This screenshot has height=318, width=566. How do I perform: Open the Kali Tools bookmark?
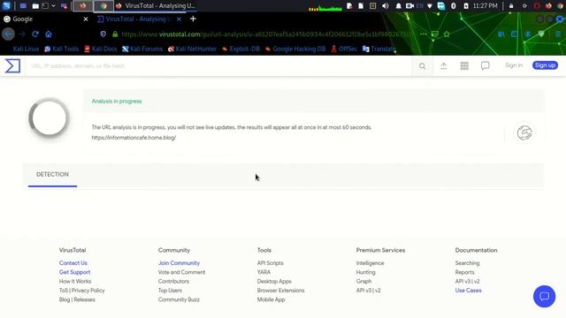point(61,49)
